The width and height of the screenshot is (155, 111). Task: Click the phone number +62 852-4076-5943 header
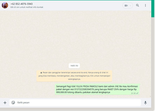coord(21,4)
